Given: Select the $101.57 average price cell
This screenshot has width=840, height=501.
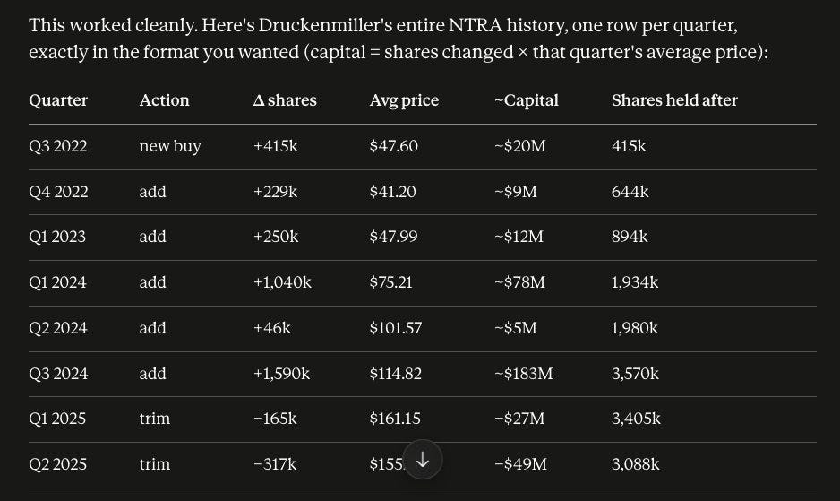Looking at the screenshot, I should pyautogui.click(x=395, y=328).
